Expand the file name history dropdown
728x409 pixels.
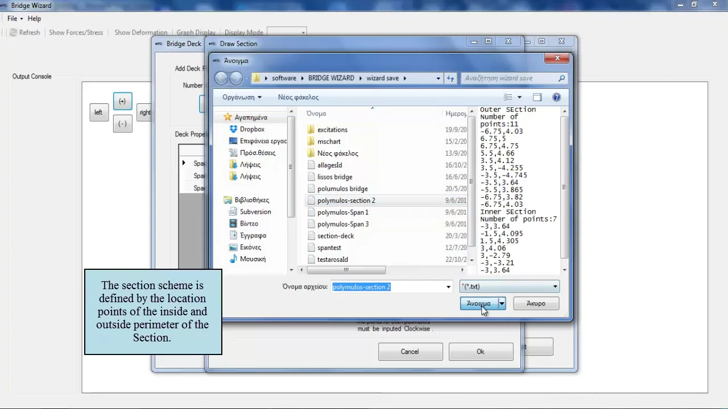click(x=448, y=287)
